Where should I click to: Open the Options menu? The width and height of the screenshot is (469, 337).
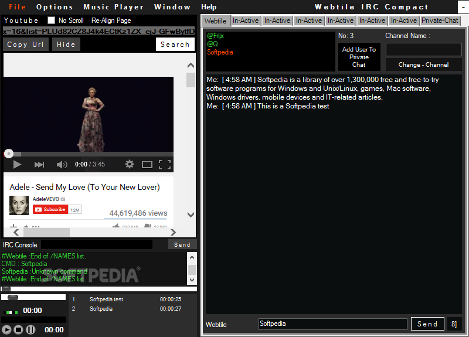click(55, 7)
